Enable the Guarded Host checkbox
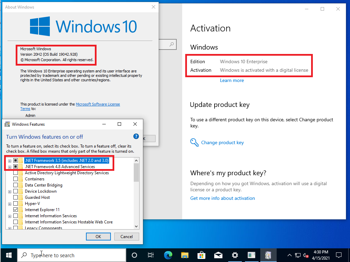The height and width of the screenshot is (262, 350). 15,197
